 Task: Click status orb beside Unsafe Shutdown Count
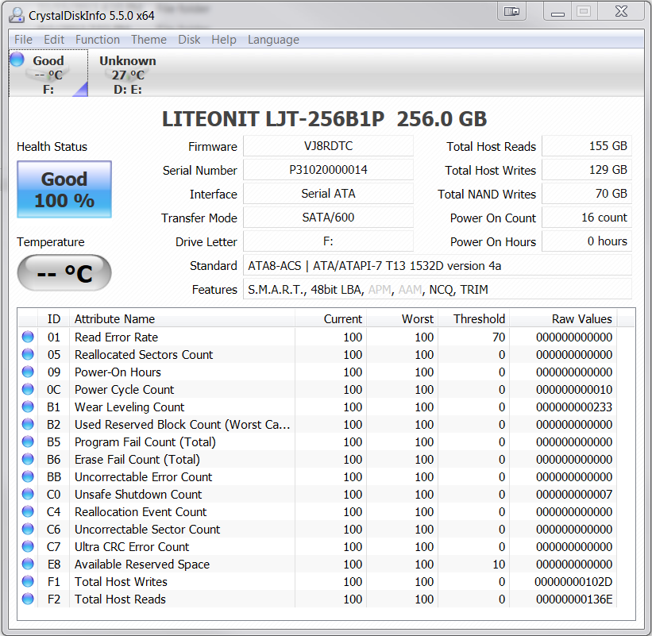(x=28, y=494)
